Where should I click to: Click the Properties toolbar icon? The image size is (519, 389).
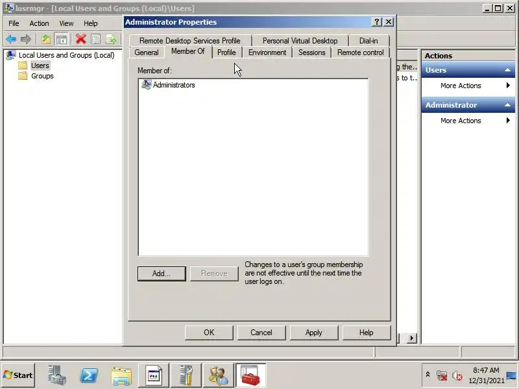click(95, 40)
